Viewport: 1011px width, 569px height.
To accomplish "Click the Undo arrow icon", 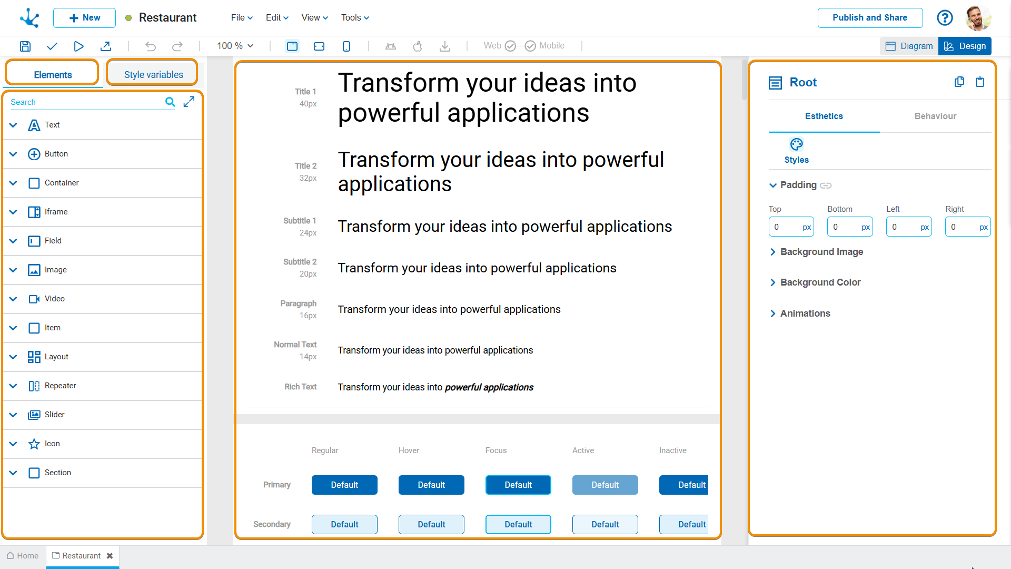I will (x=151, y=46).
